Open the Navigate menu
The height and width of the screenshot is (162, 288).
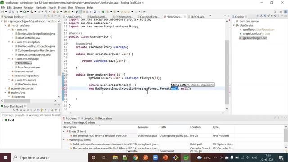click(x=41, y=8)
